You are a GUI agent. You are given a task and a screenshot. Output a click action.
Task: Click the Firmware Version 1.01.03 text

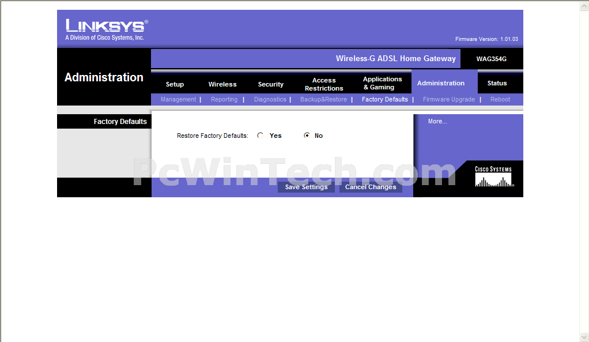point(486,39)
